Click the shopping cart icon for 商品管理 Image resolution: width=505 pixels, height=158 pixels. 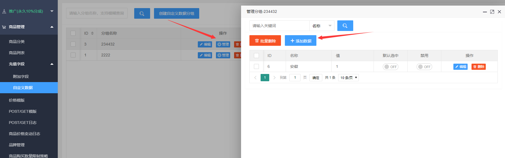[x=4, y=27]
